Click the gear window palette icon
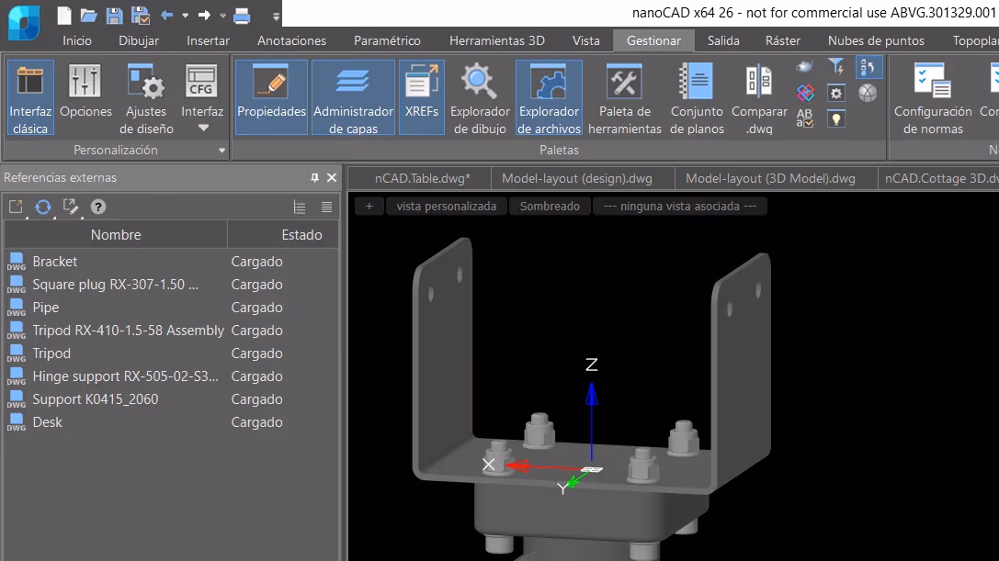999x561 pixels. coord(836,93)
